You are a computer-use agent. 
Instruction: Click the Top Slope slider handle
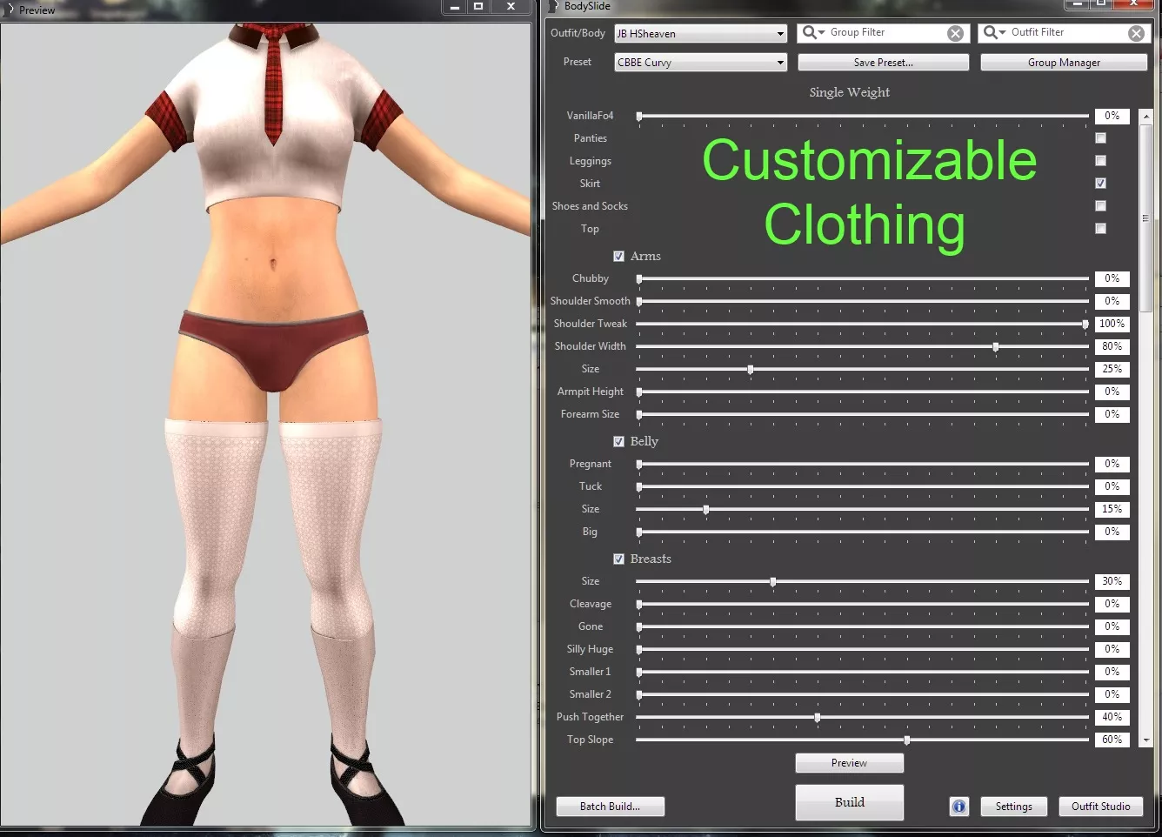pos(906,740)
